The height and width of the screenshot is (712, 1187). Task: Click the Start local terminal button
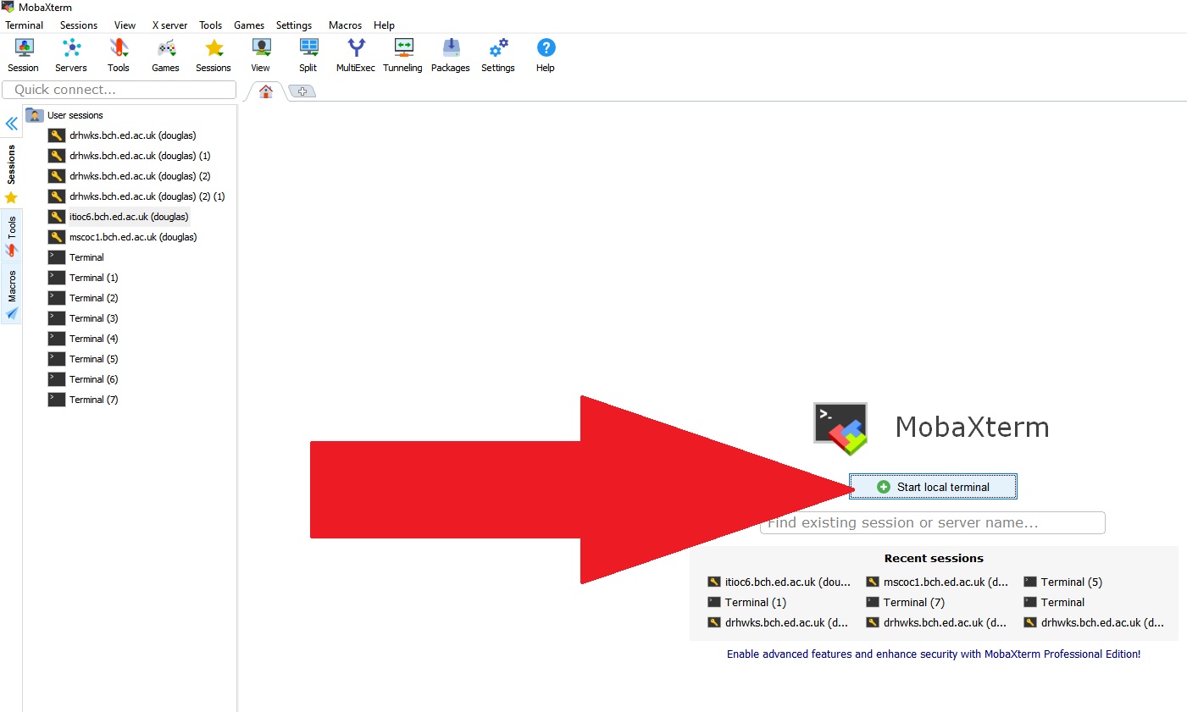coord(933,487)
